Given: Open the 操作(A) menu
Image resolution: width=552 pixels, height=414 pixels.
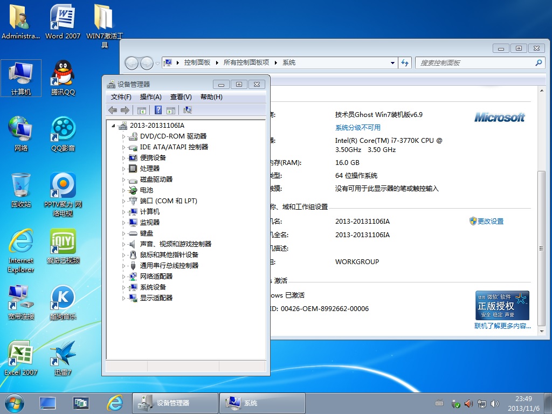Looking at the screenshot, I should 151,97.
